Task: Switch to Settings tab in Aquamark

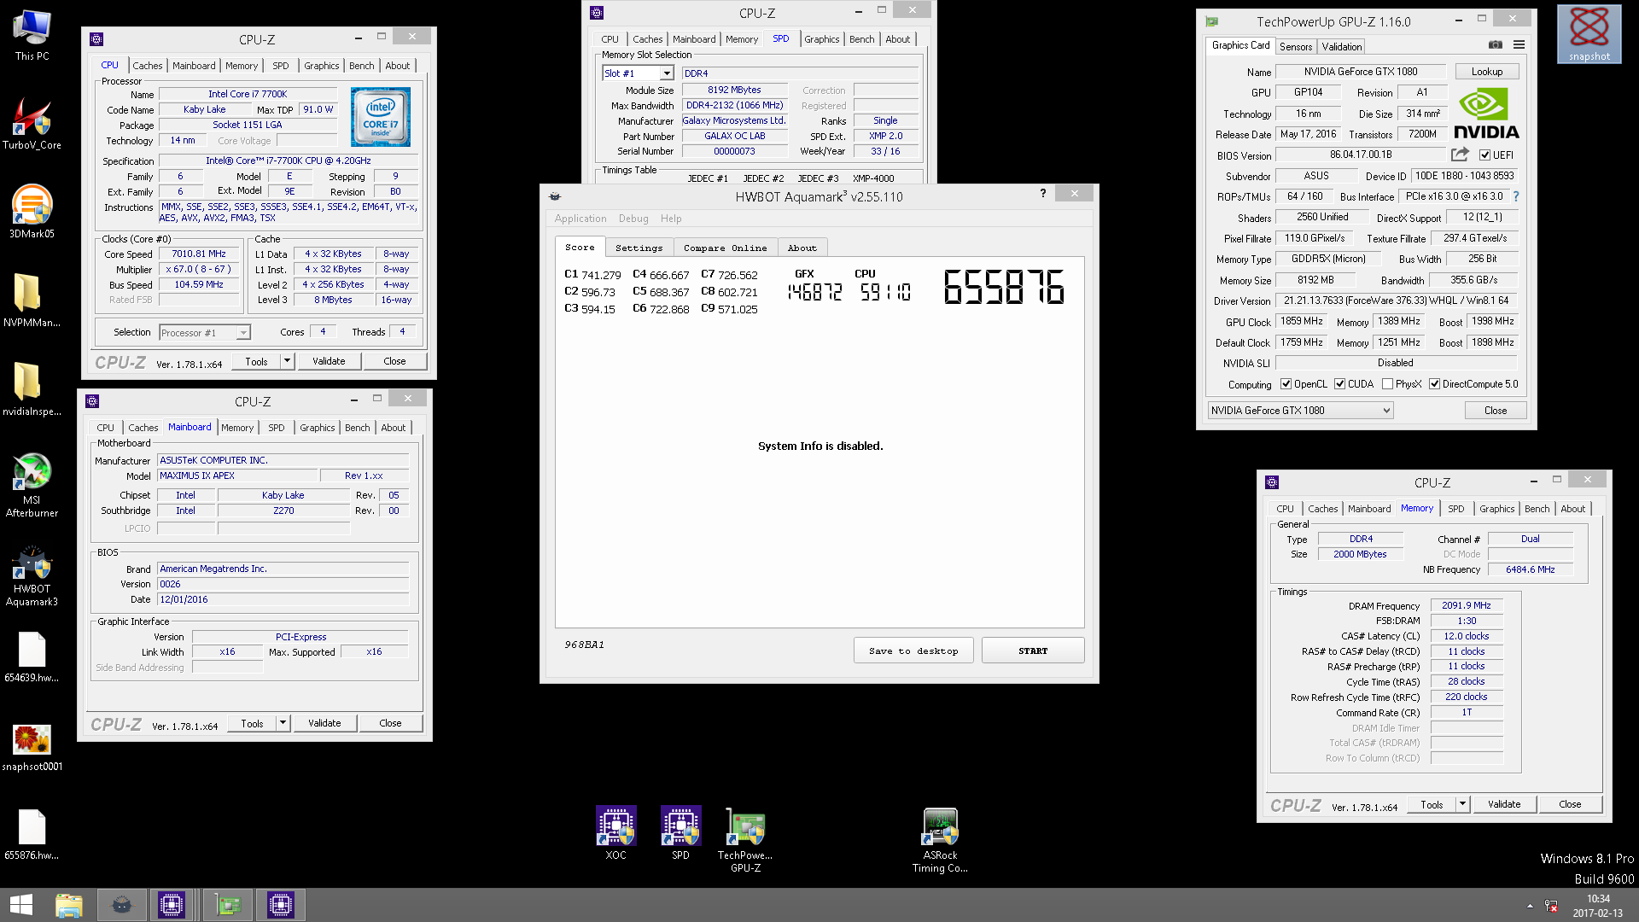Action: (639, 248)
